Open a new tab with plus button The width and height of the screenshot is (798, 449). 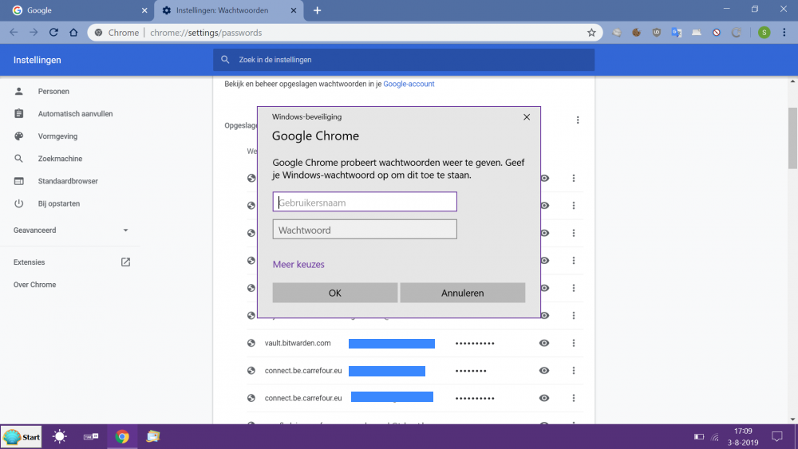point(317,10)
